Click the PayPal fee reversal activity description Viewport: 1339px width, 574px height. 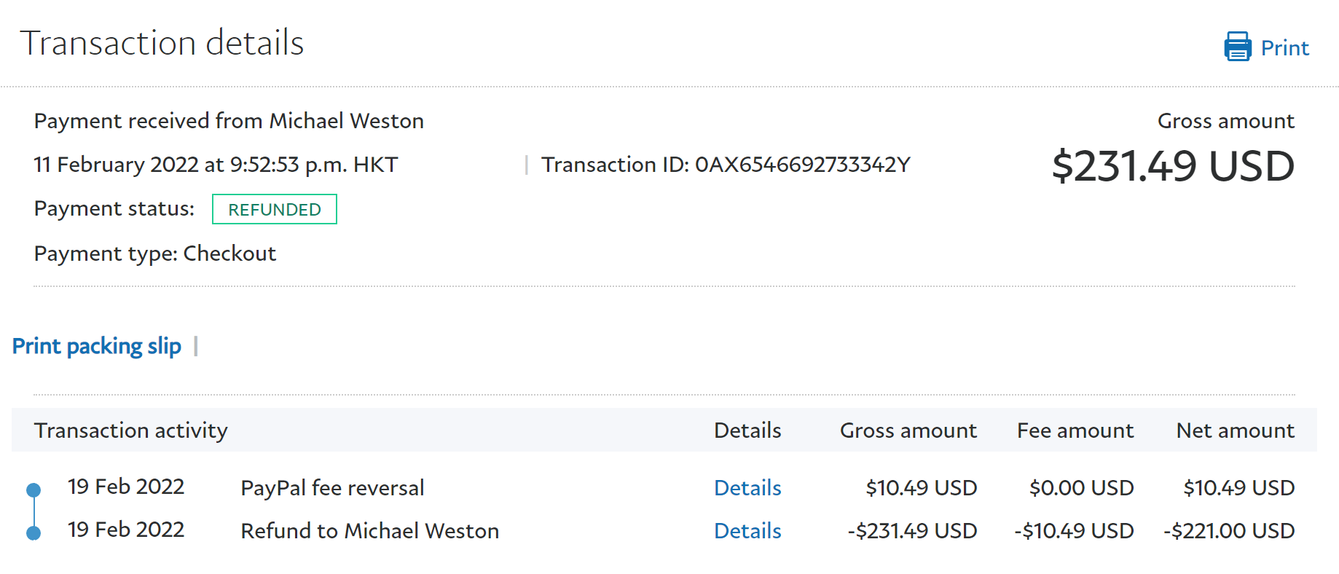pos(332,488)
